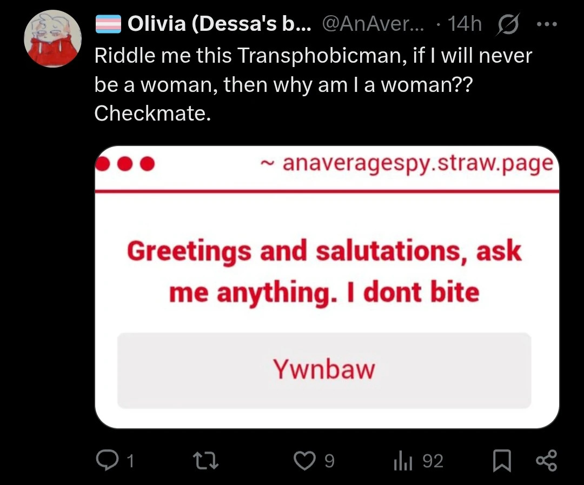Click the three red dots in image
Viewport: 584px width, 485px height.
tap(125, 163)
